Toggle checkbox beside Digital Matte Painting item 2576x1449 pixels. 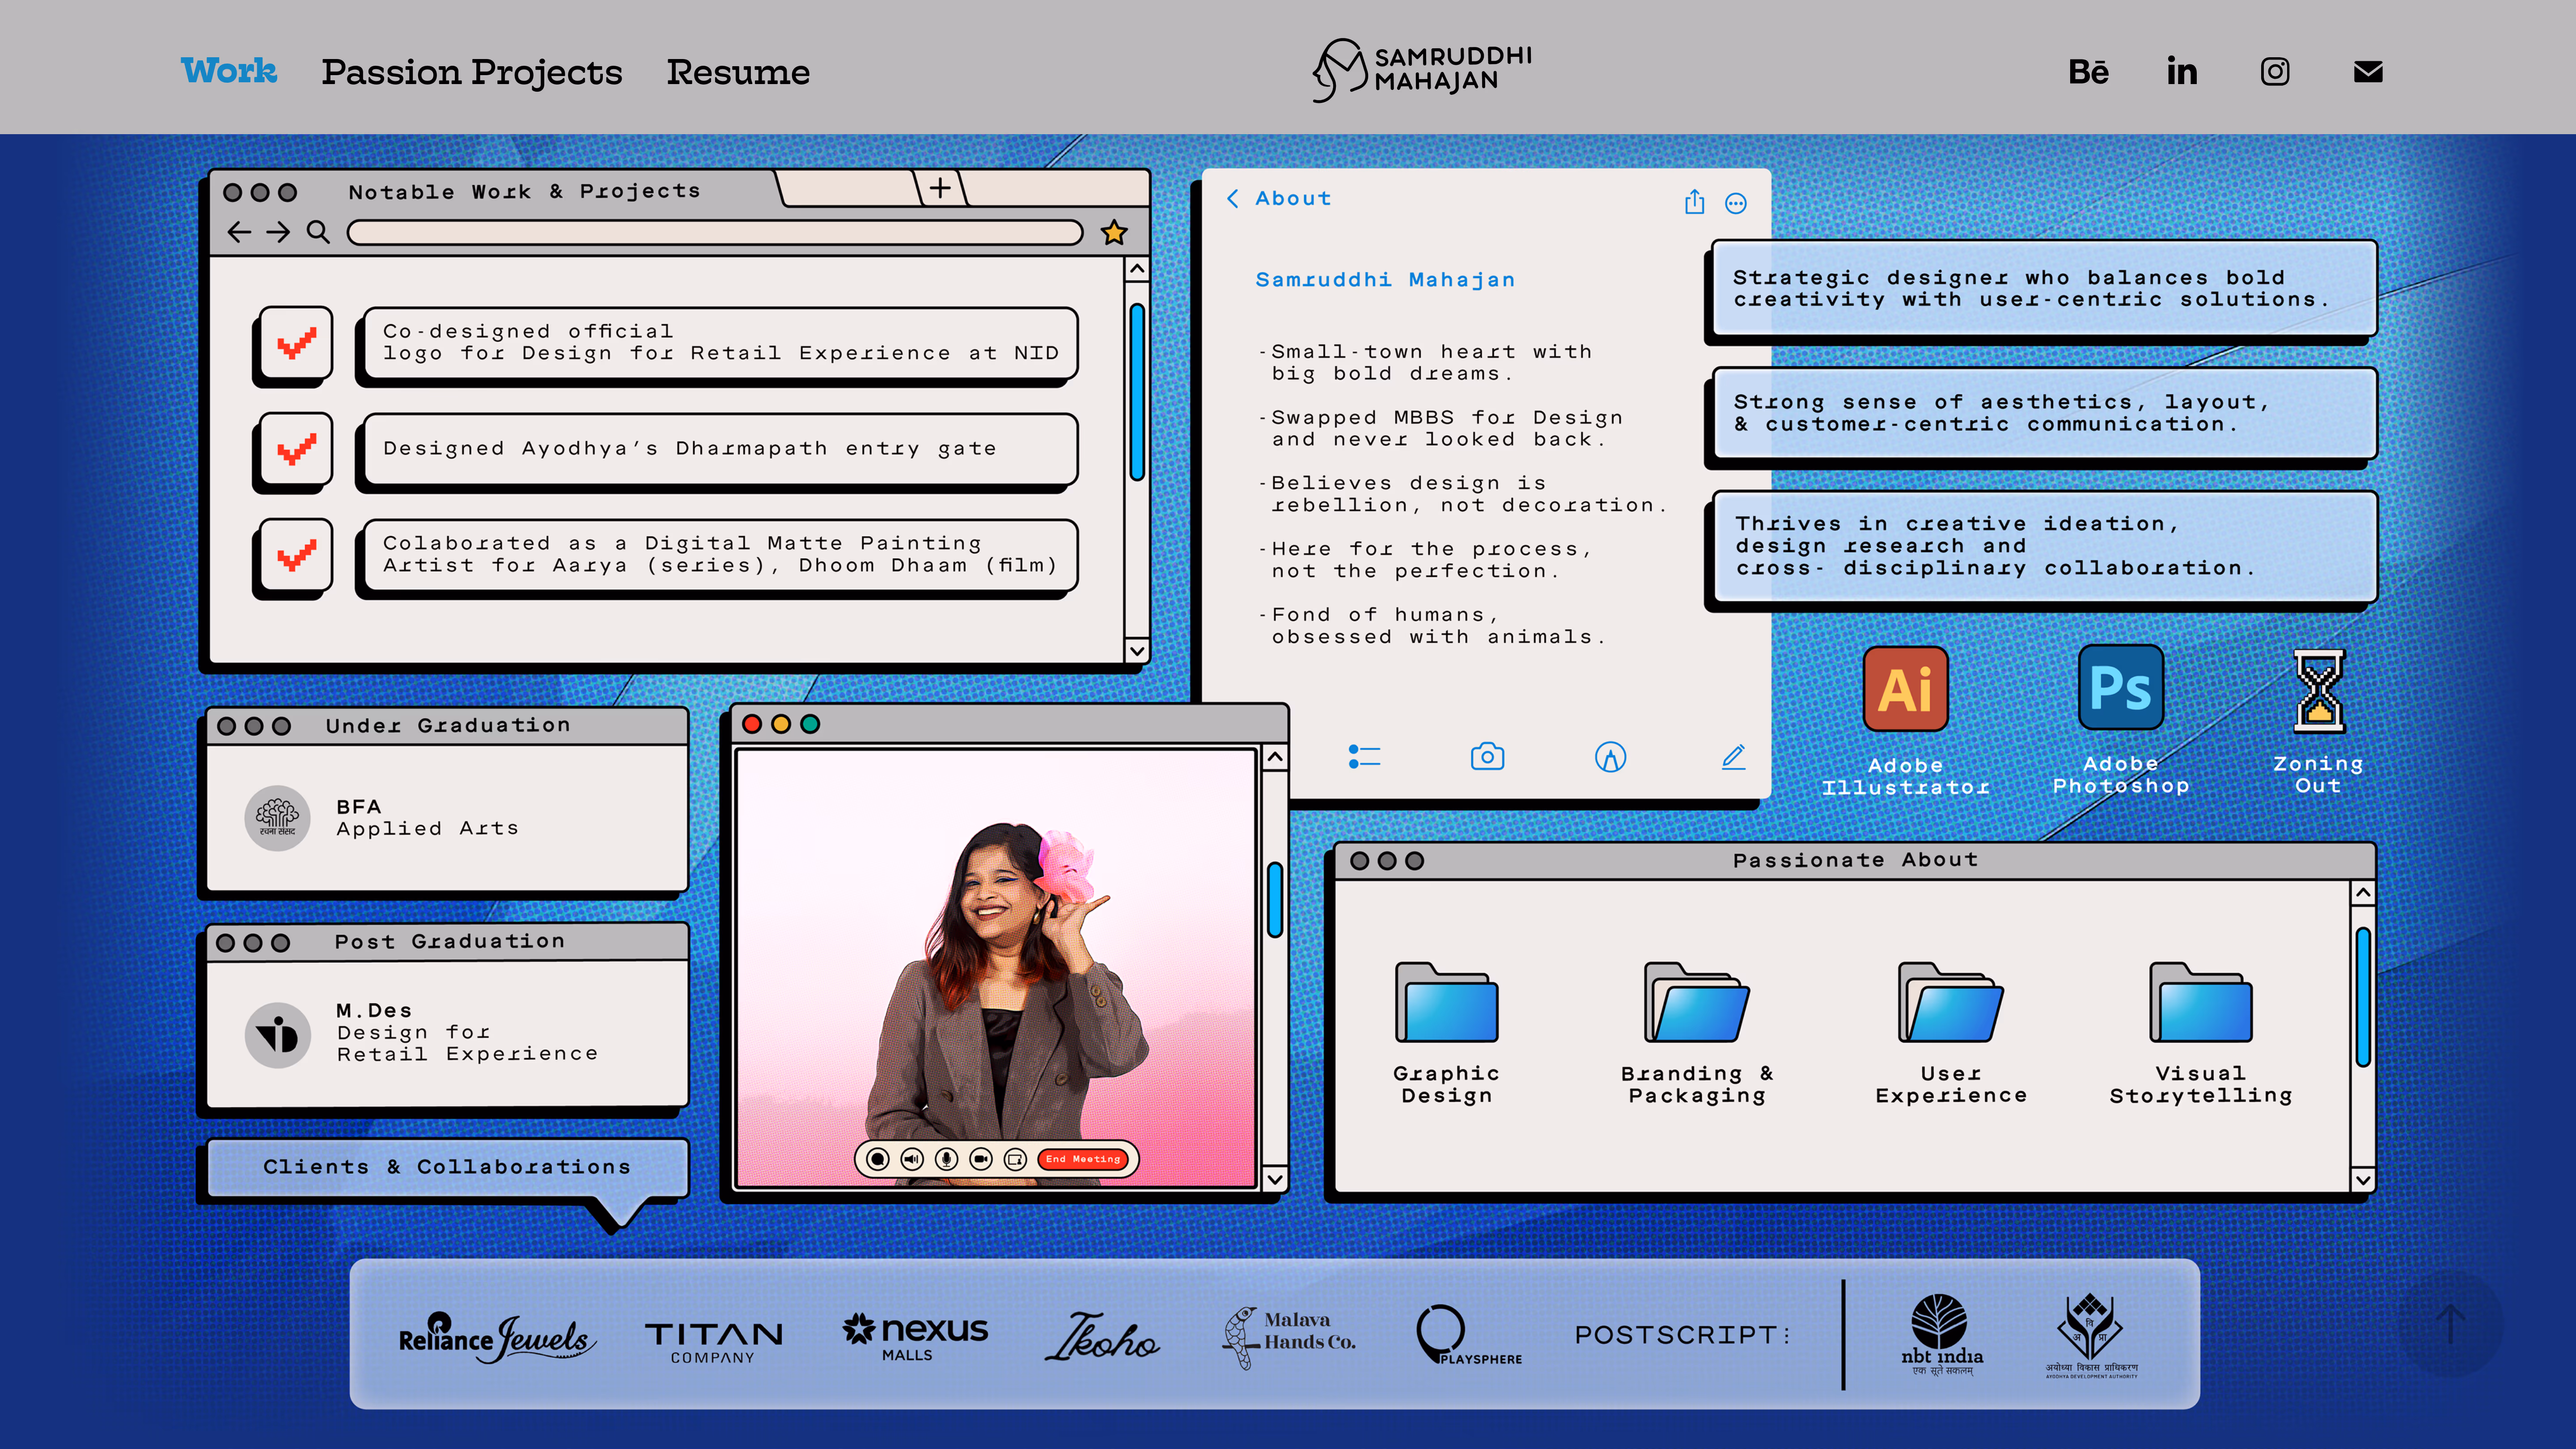[296, 556]
